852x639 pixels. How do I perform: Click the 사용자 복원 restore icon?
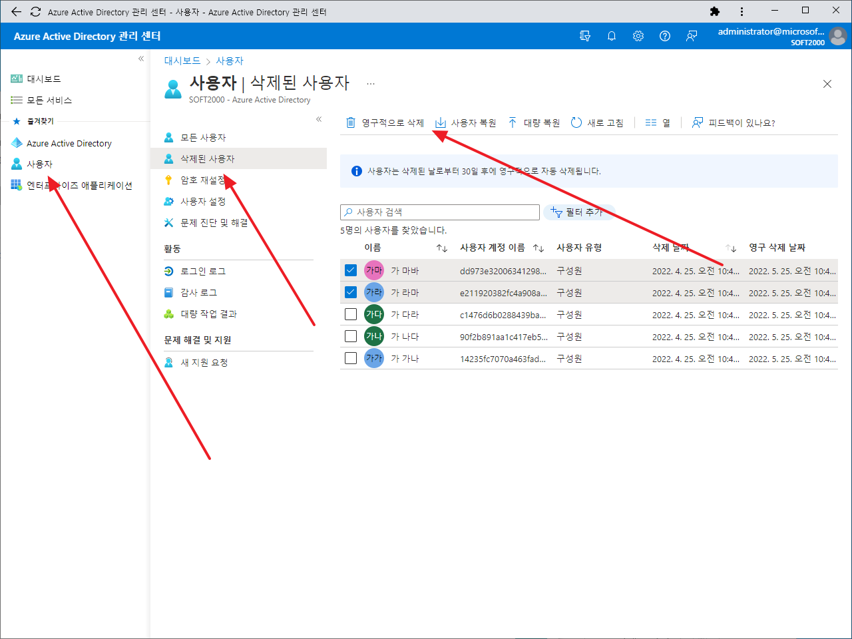[440, 122]
